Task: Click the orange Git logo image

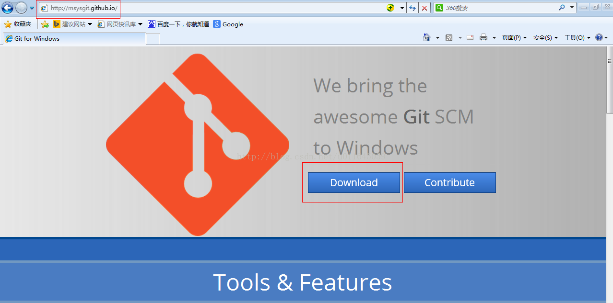Action: pos(197,145)
